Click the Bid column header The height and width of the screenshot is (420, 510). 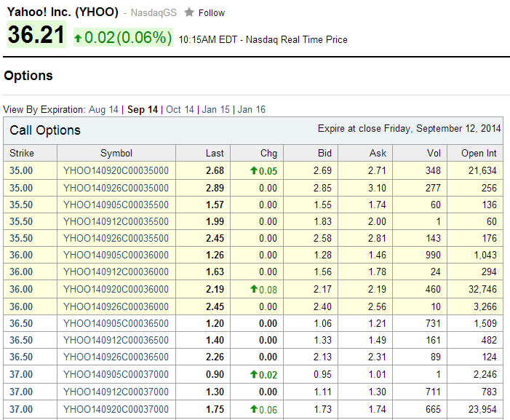324,153
